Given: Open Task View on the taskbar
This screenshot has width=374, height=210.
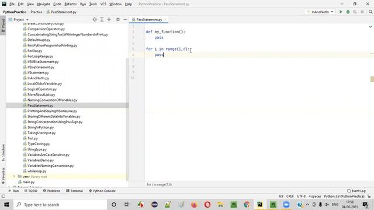Looking at the screenshot, I should 127,205.
